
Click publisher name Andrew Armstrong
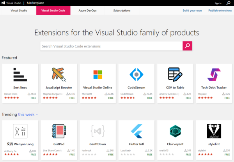pyautogui.click(x=169, y=94)
